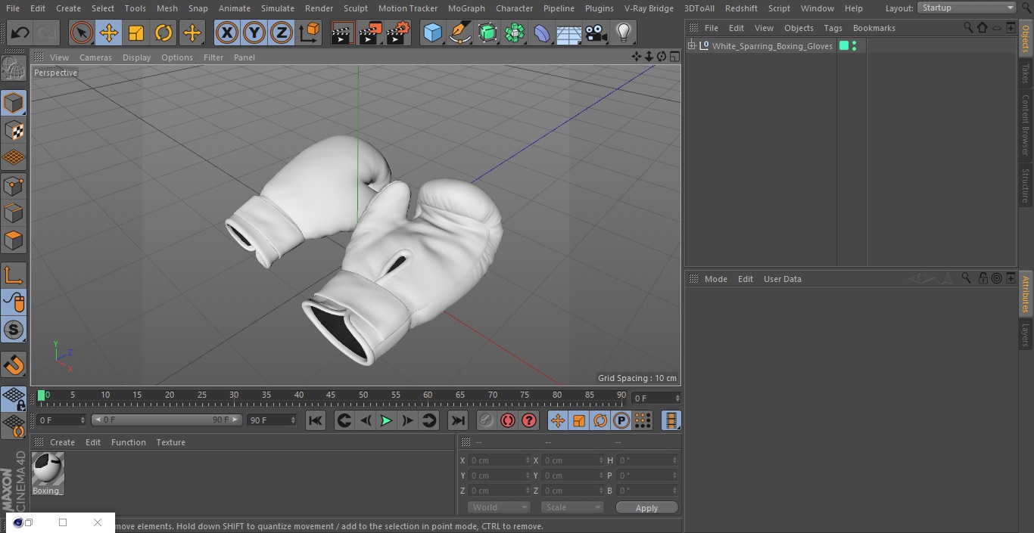The width and height of the screenshot is (1034, 533).
Task: Open the spline Pen tool
Action: tap(459, 33)
